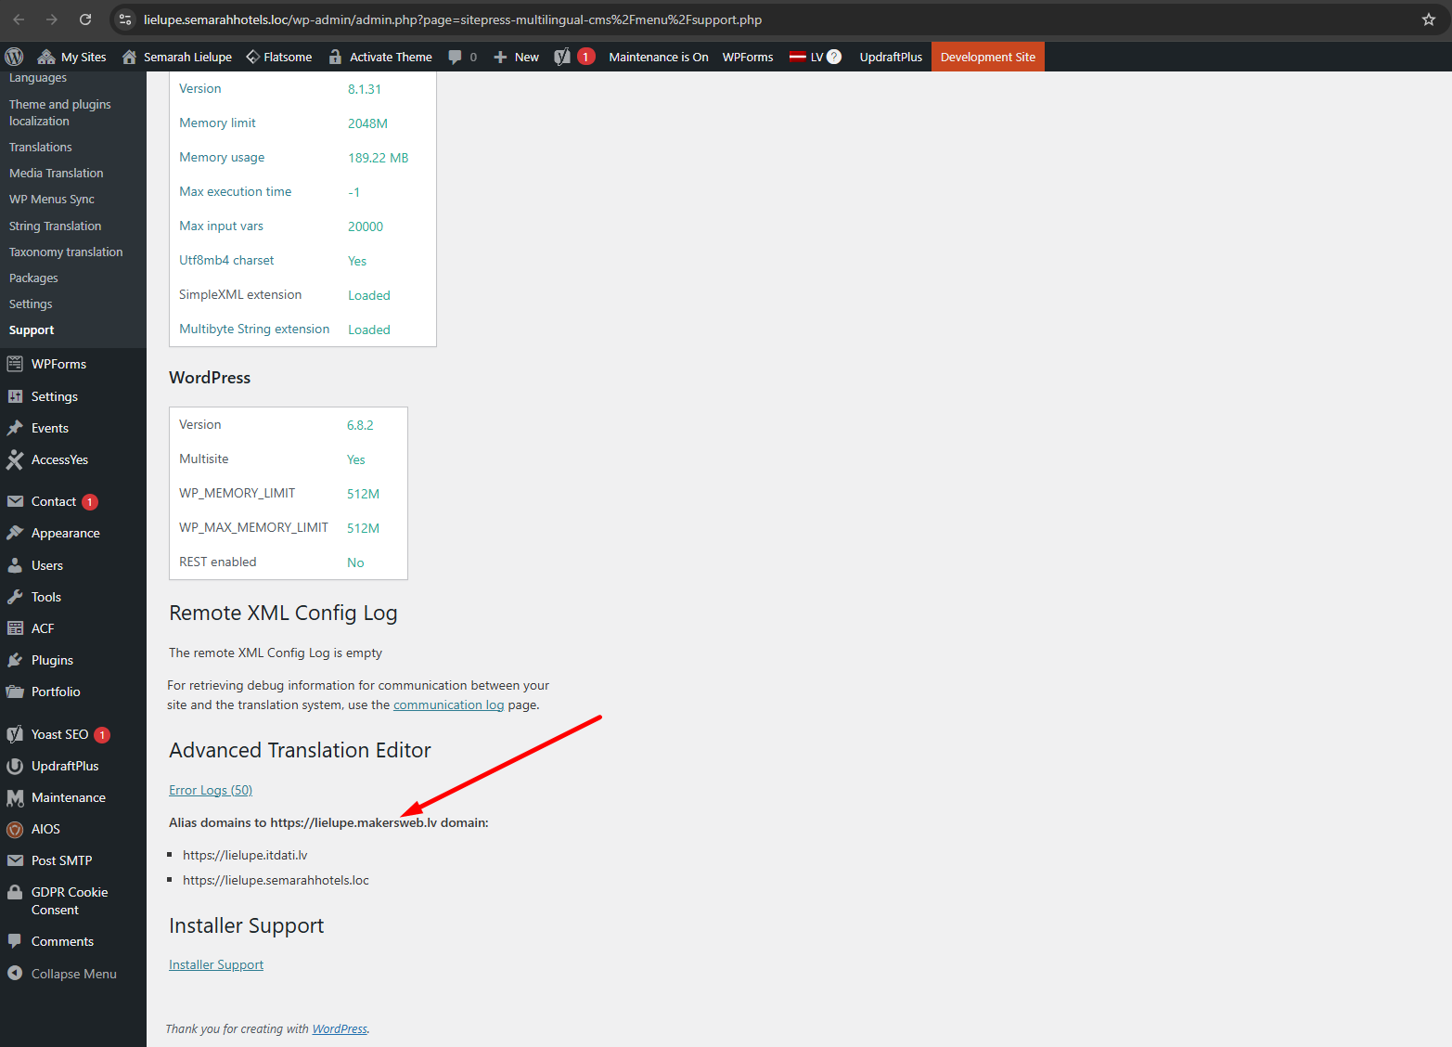Click the Appearance paintbrush icon
The image size is (1452, 1047).
(15, 533)
